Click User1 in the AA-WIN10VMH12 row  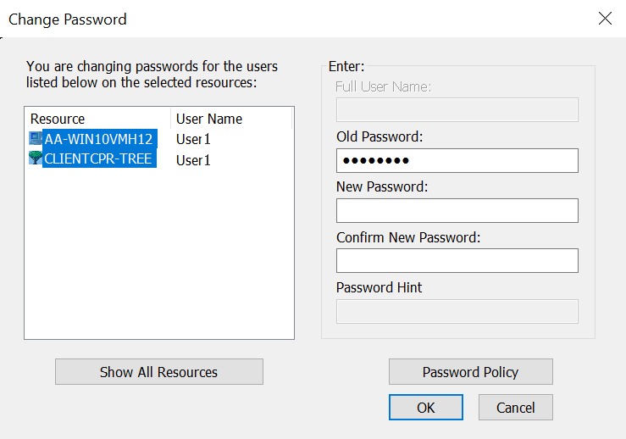193,139
